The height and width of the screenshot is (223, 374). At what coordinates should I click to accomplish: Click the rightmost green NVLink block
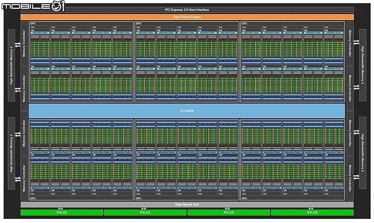click(312, 212)
